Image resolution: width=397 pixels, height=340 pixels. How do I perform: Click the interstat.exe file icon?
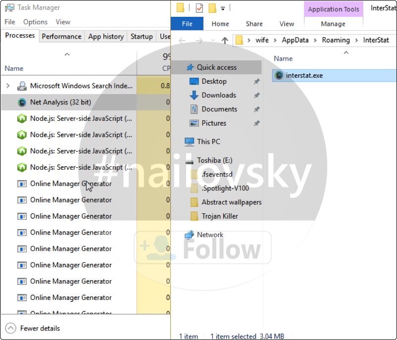pyautogui.click(x=279, y=76)
